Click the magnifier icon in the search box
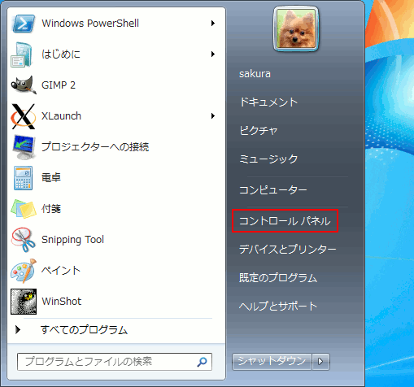The image size is (414, 387). point(202,362)
